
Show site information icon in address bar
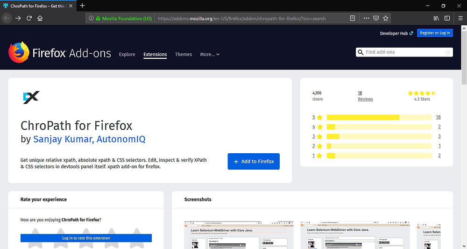(x=91, y=18)
